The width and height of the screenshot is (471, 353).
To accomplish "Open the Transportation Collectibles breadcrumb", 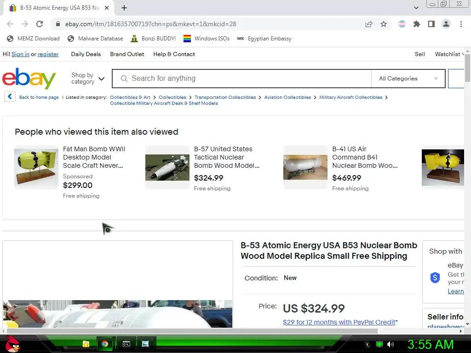I will (225, 97).
